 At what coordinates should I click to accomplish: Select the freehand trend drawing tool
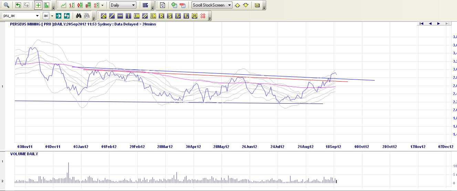click(x=104, y=16)
